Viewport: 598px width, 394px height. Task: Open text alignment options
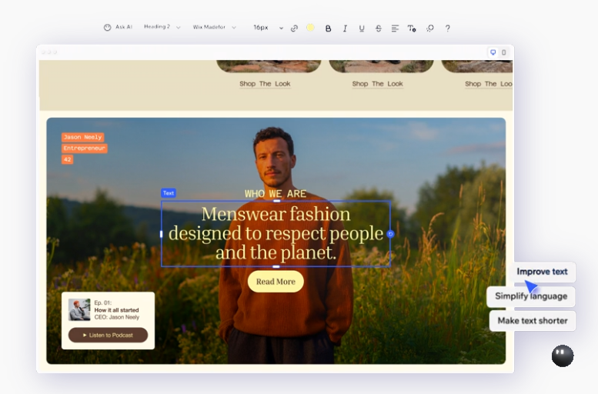(395, 28)
